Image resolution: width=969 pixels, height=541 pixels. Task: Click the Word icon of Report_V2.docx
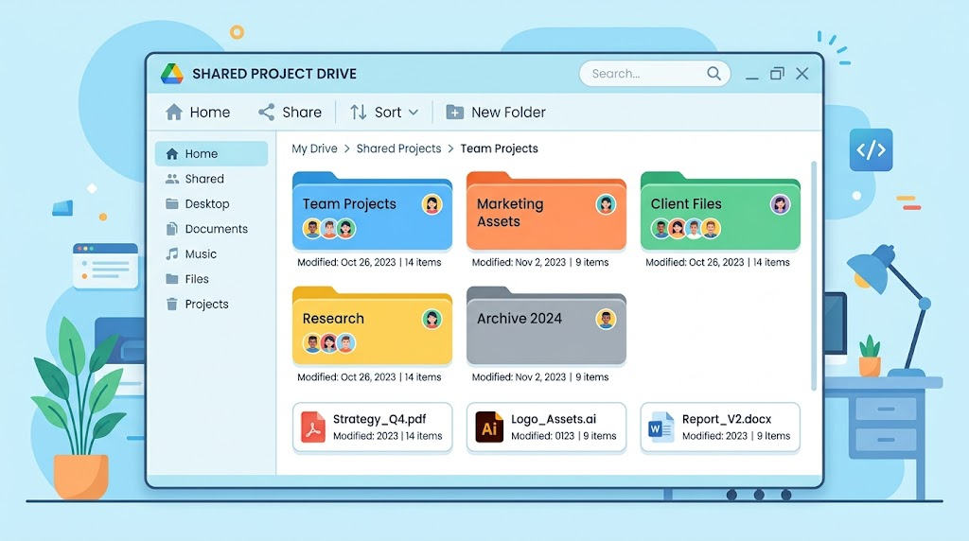pos(661,428)
